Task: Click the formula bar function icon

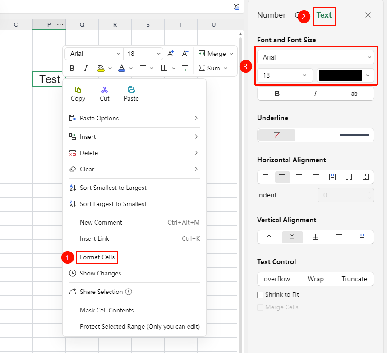Action: tap(236, 7)
